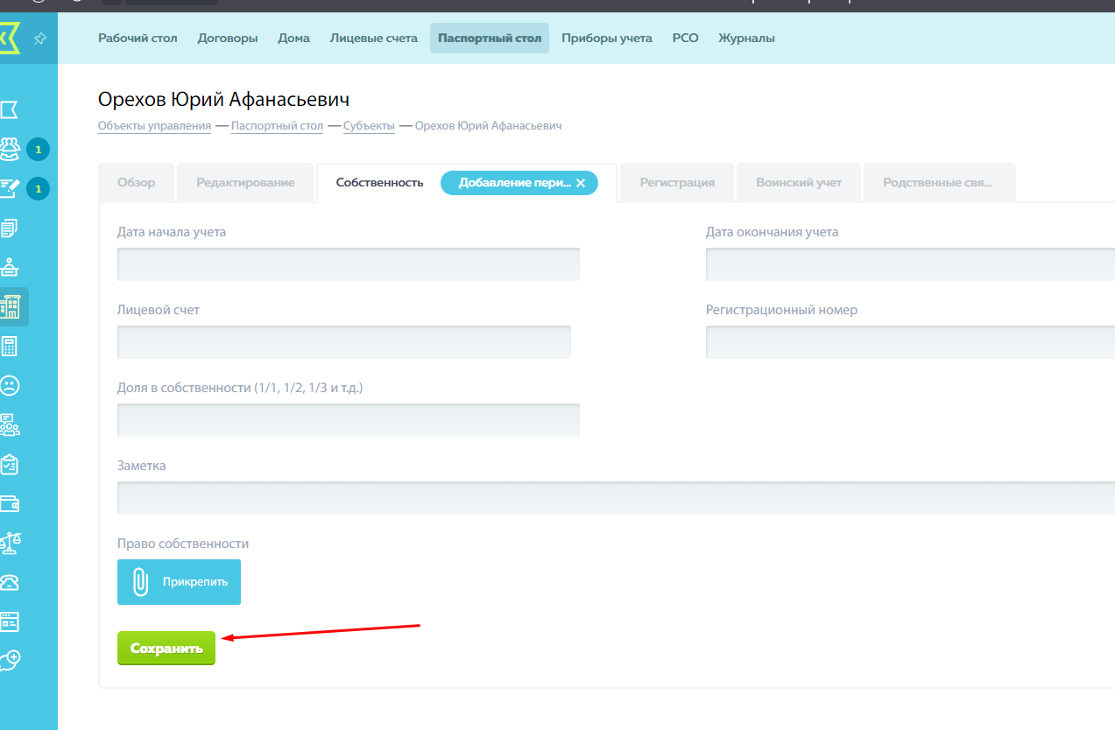Open the stamp icon in the sidebar

(x=10, y=268)
